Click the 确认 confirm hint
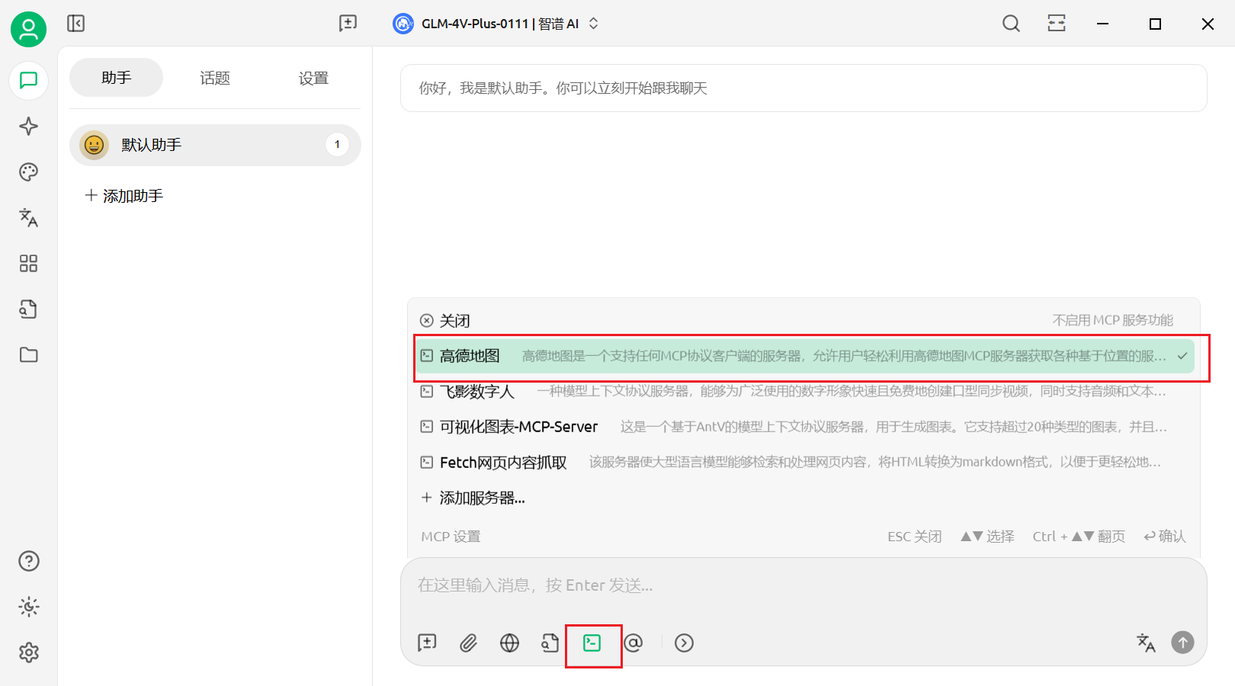The width and height of the screenshot is (1235, 686). click(x=1165, y=537)
